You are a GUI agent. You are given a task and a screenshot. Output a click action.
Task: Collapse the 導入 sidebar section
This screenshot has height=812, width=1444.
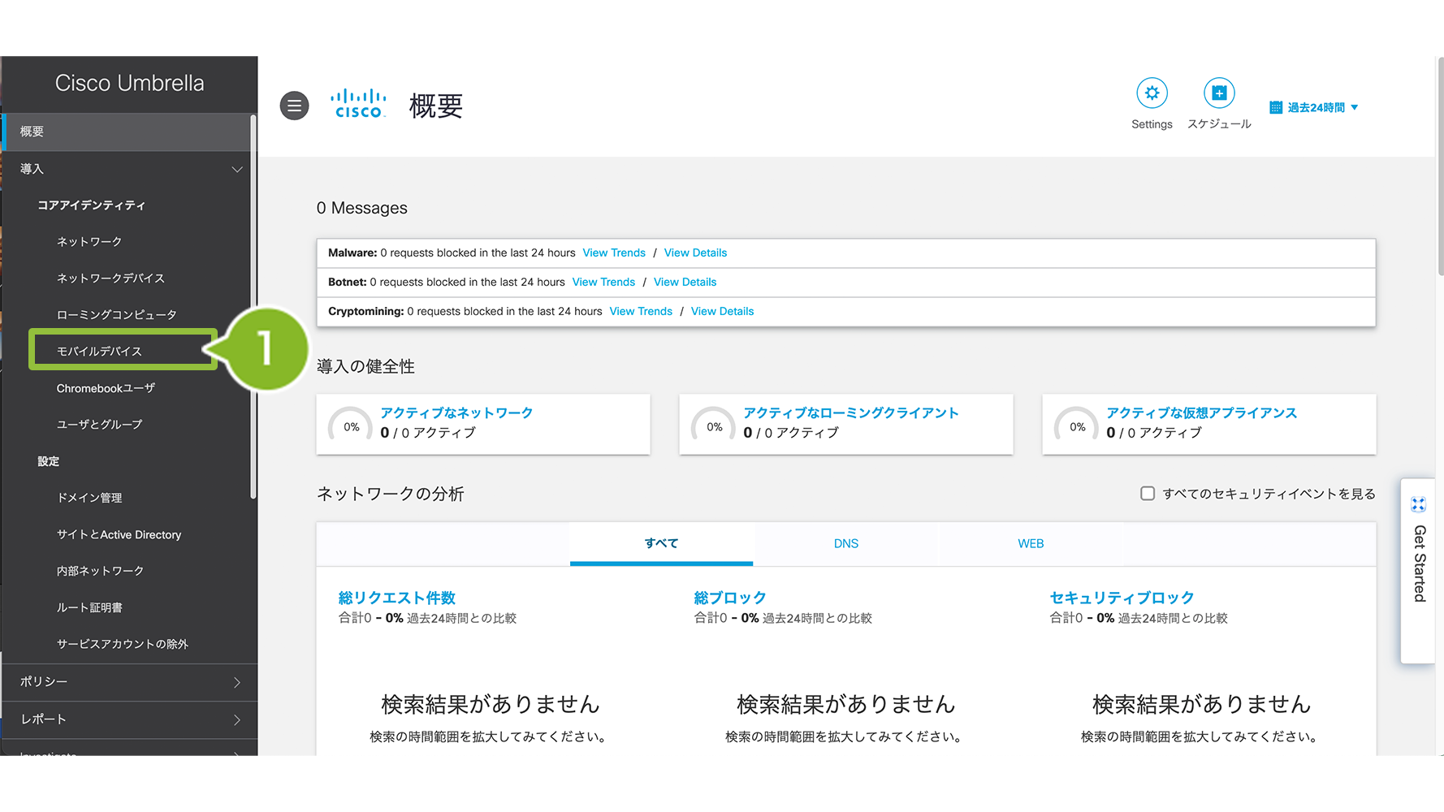[236, 169]
